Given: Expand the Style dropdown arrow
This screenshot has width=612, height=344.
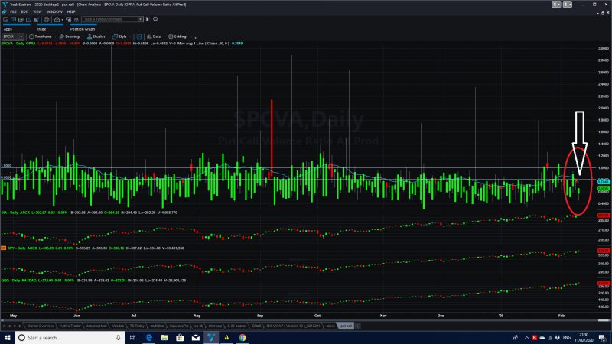Looking at the screenshot, I should click(x=130, y=37).
